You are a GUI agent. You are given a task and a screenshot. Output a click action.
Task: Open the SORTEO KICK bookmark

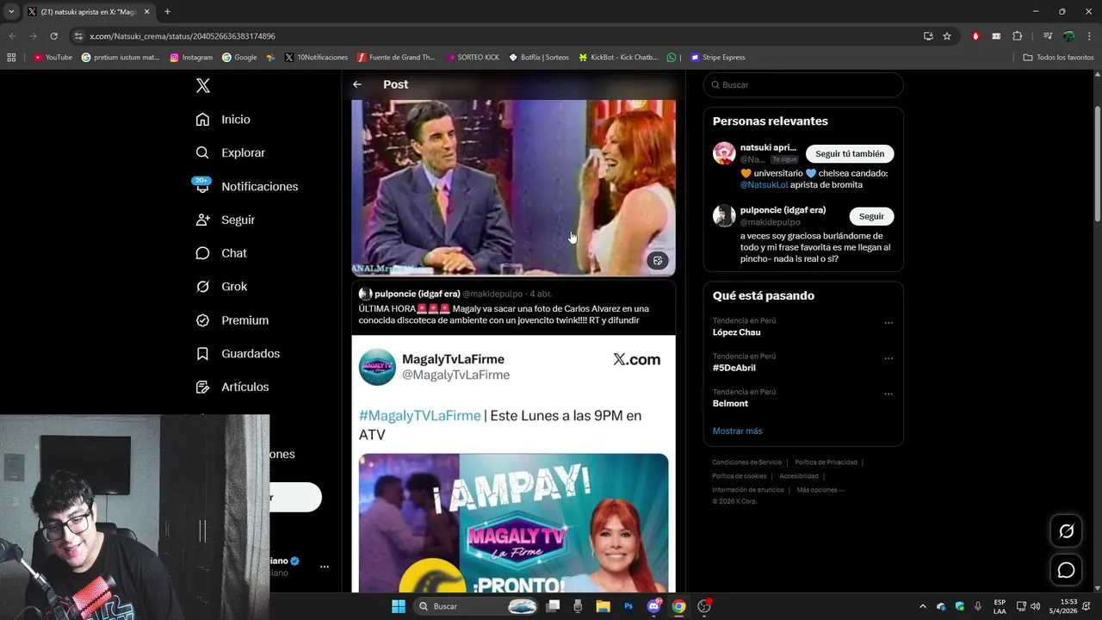[x=473, y=58]
